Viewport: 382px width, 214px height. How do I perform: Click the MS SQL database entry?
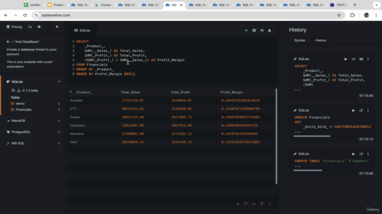(x=18, y=143)
